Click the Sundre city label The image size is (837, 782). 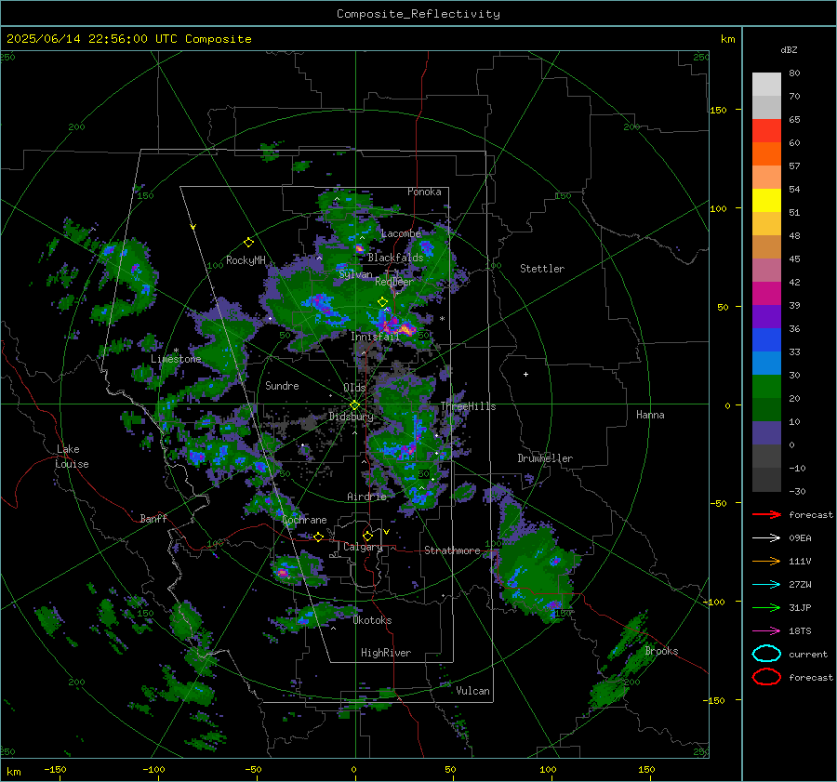283,385
